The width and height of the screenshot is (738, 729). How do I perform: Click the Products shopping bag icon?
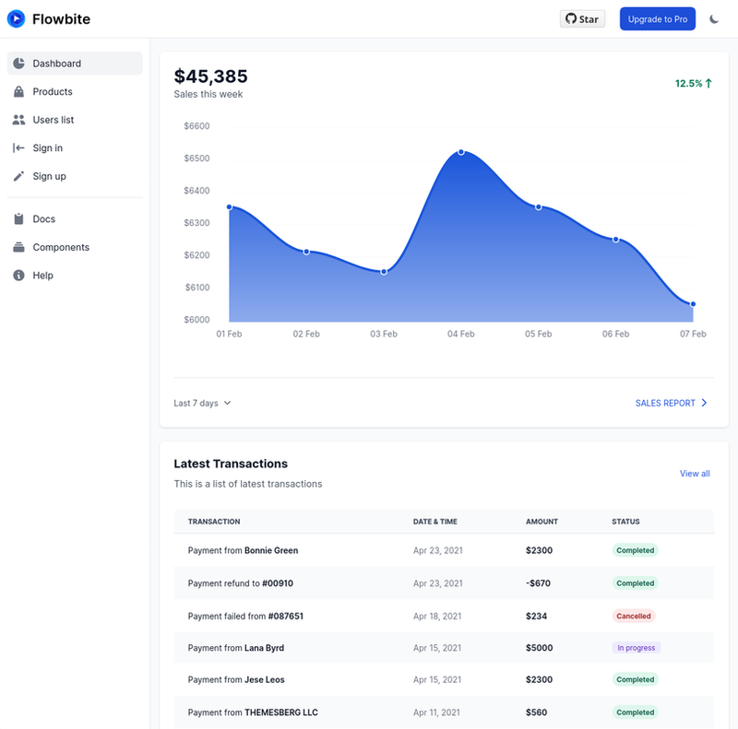pyautogui.click(x=18, y=92)
